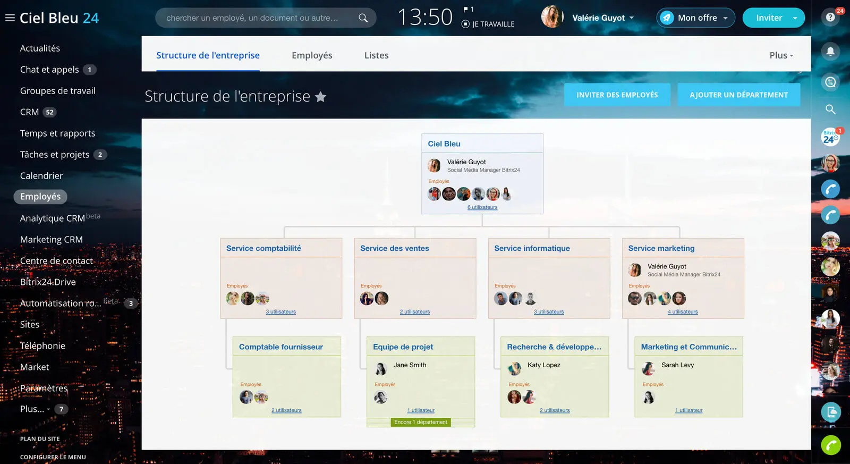The width and height of the screenshot is (850, 464).
Task: Switch to the Employés tab
Action: [x=312, y=55]
